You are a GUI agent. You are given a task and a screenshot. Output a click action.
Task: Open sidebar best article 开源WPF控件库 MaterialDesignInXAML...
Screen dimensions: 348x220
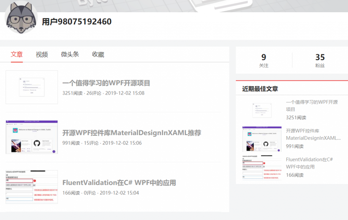[x=313, y=134]
